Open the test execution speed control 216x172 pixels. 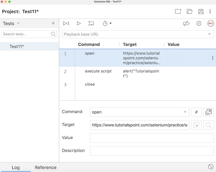coord(107,23)
